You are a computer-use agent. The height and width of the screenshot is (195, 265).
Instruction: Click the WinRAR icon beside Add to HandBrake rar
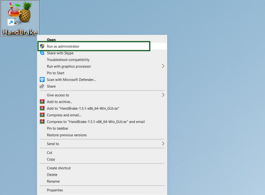(x=42, y=108)
